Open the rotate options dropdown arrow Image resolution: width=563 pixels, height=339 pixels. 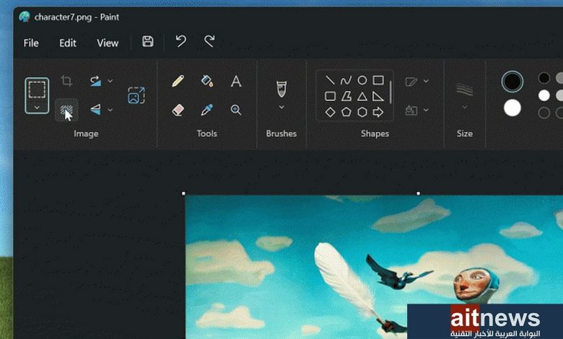(110, 81)
